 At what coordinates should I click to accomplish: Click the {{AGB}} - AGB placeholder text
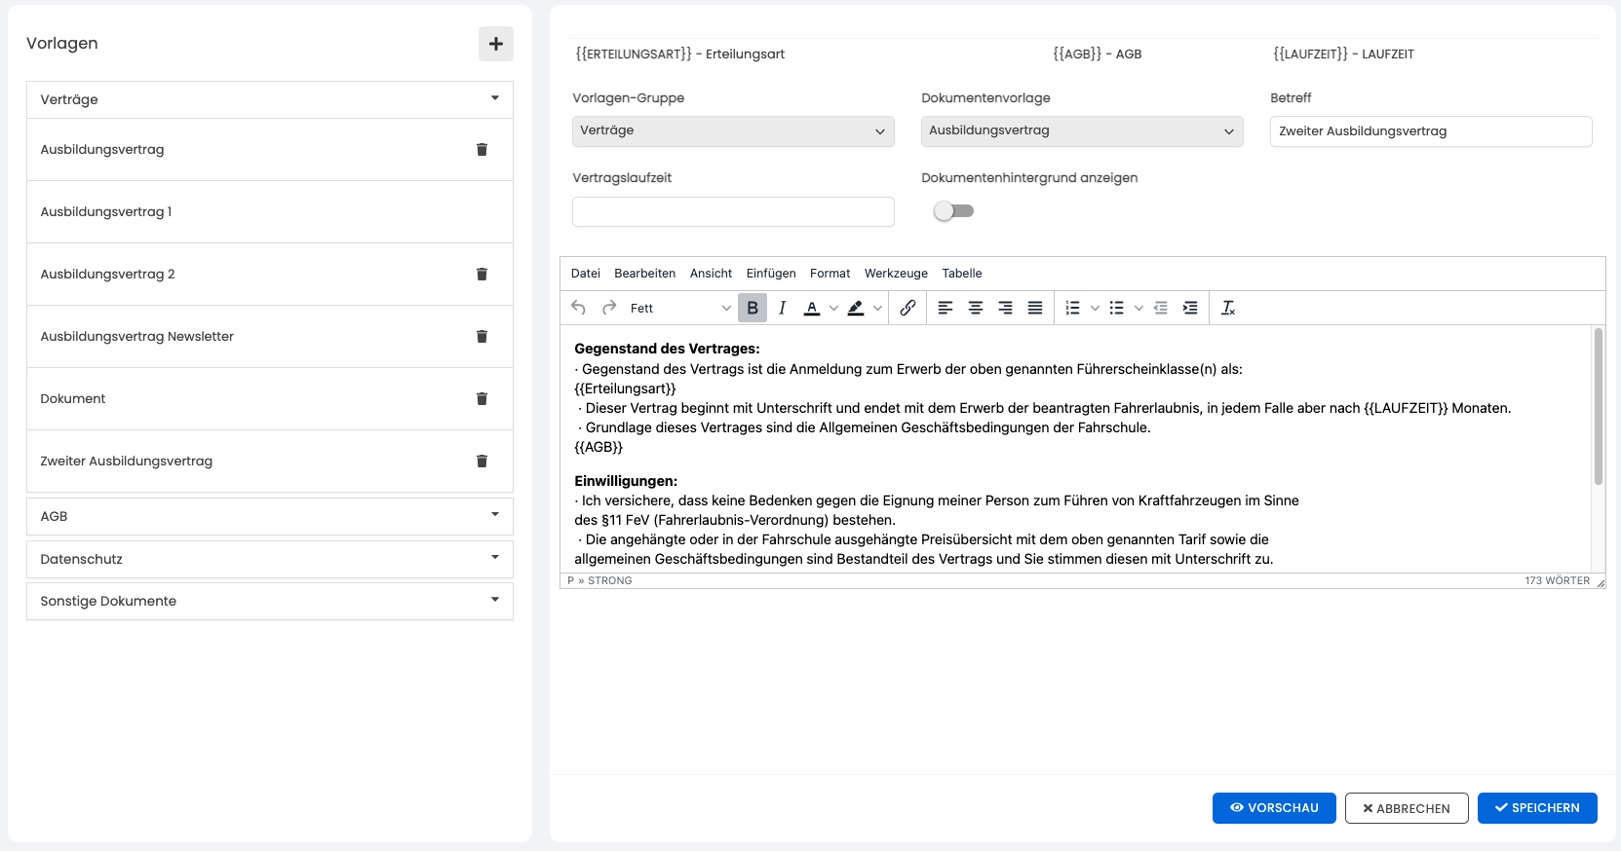(x=1098, y=55)
